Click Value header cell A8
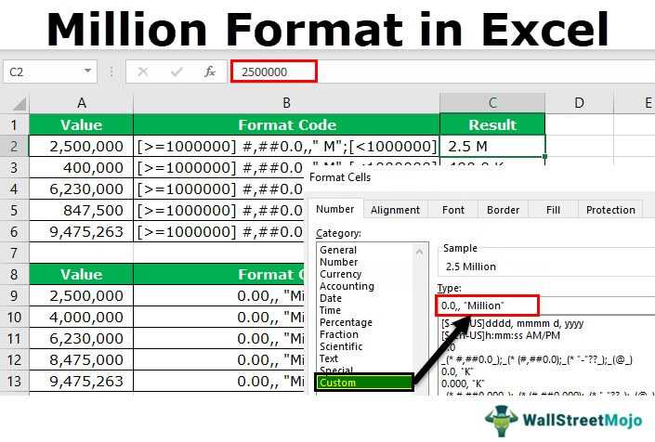 pos(82,274)
